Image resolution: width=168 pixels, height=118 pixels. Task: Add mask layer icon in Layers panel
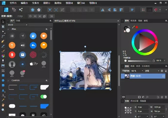point(139,97)
